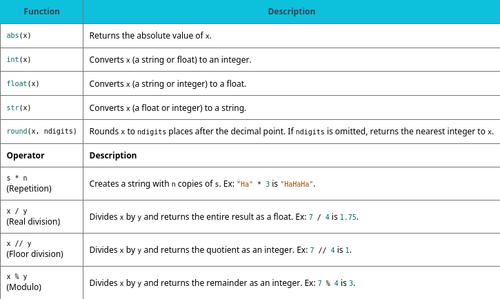Viewport: 500px width, 299px height.
Task: Click the absolute value description text
Action: coord(150,36)
